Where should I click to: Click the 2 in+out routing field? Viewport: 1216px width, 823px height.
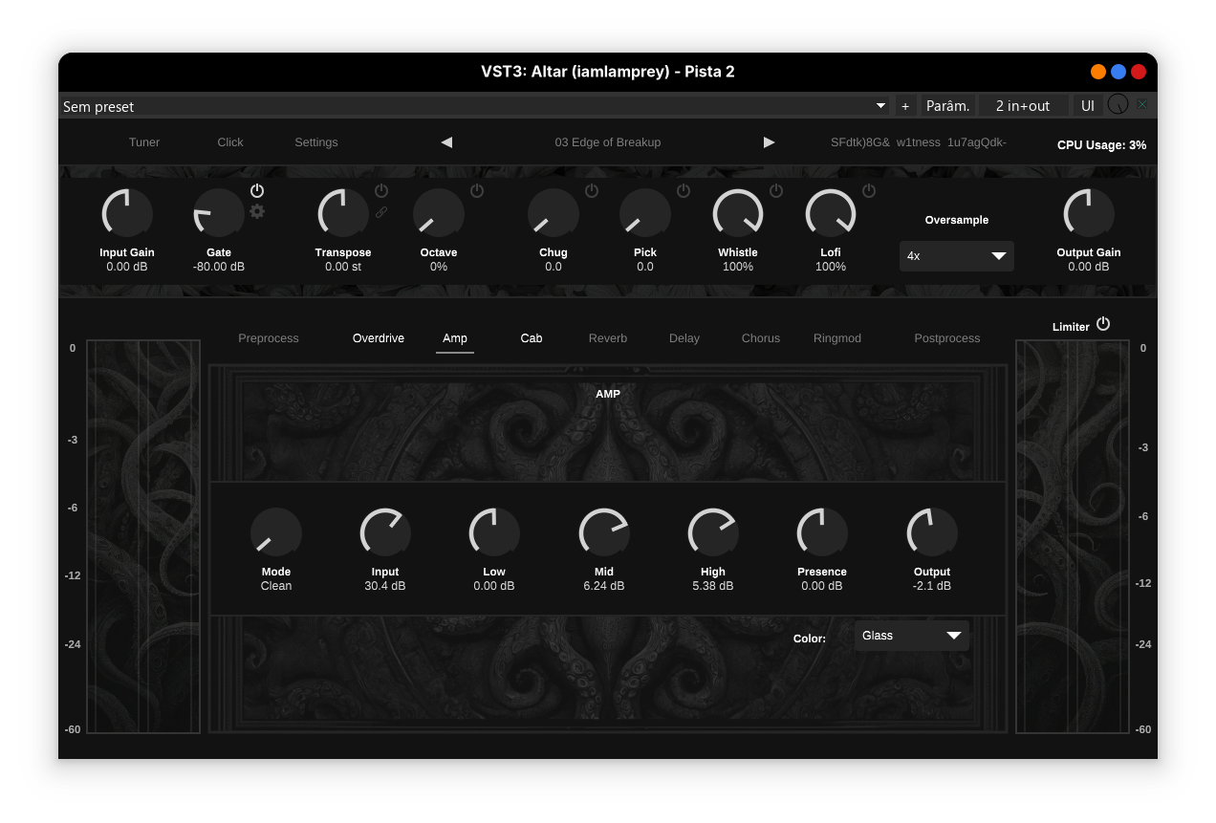(1023, 106)
